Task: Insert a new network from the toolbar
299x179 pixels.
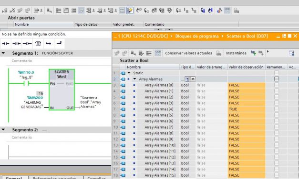Action: coord(4,10)
